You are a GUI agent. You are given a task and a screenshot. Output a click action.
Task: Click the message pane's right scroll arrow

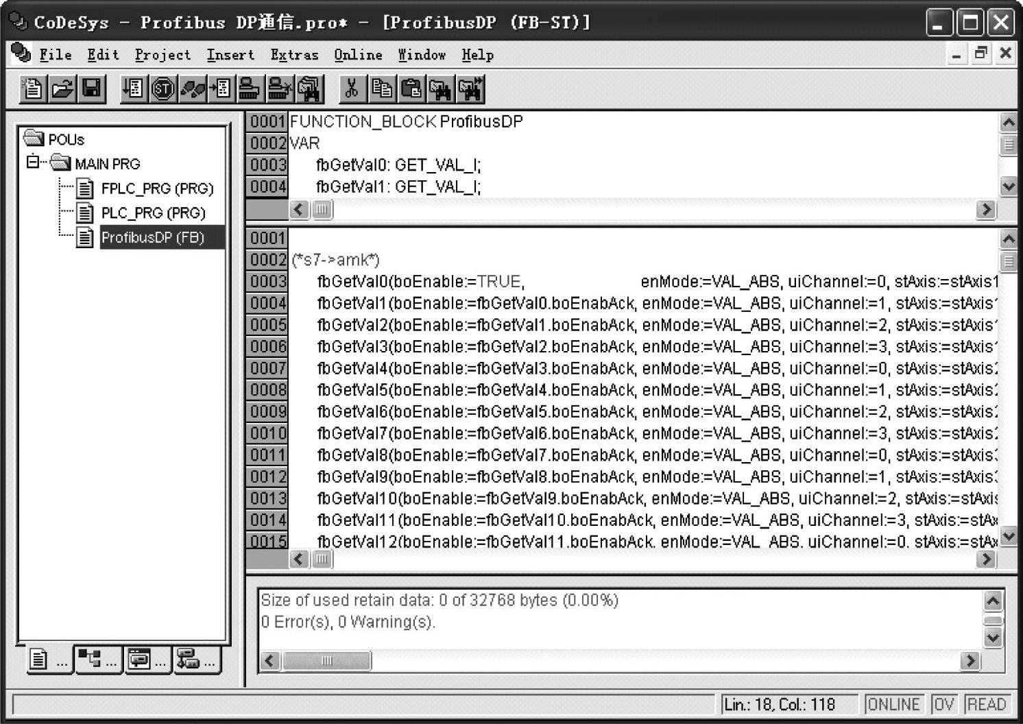pyautogui.click(x=970, y=661)
